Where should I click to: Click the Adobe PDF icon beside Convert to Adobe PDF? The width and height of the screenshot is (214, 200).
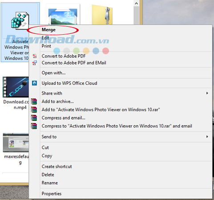(x=35, y=56)
